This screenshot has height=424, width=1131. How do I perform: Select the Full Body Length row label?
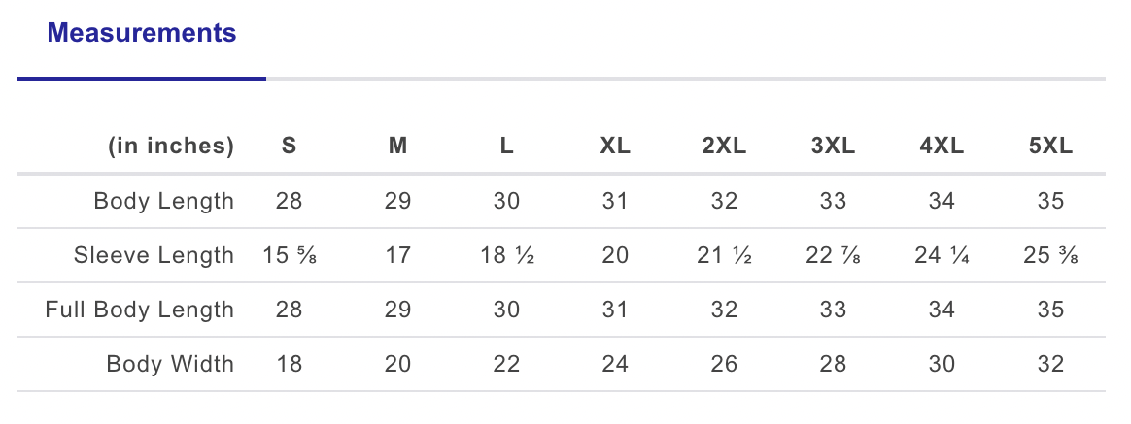tap(139, 310)
